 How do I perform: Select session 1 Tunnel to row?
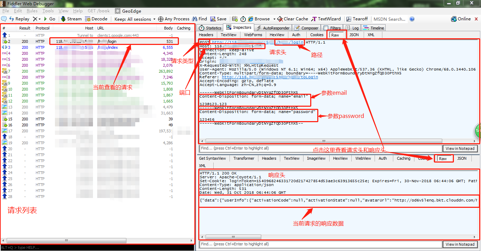pyautogui.click(x=97, y=35)
